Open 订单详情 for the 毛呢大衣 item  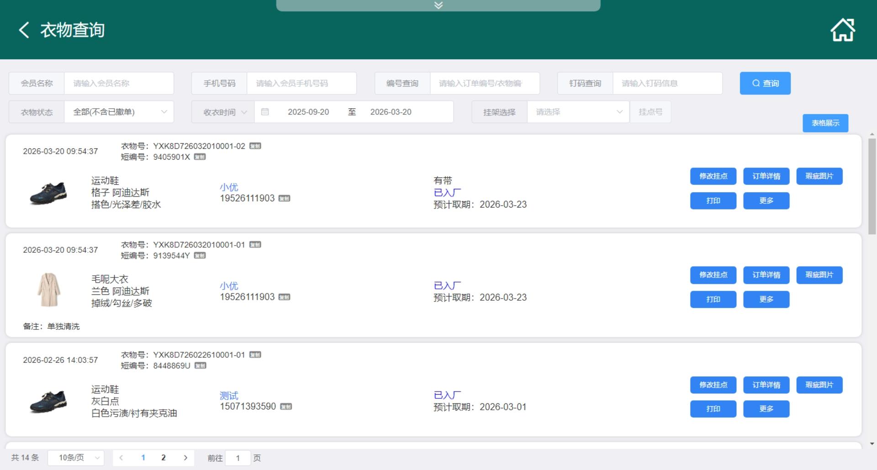click(x=766, y=275)
